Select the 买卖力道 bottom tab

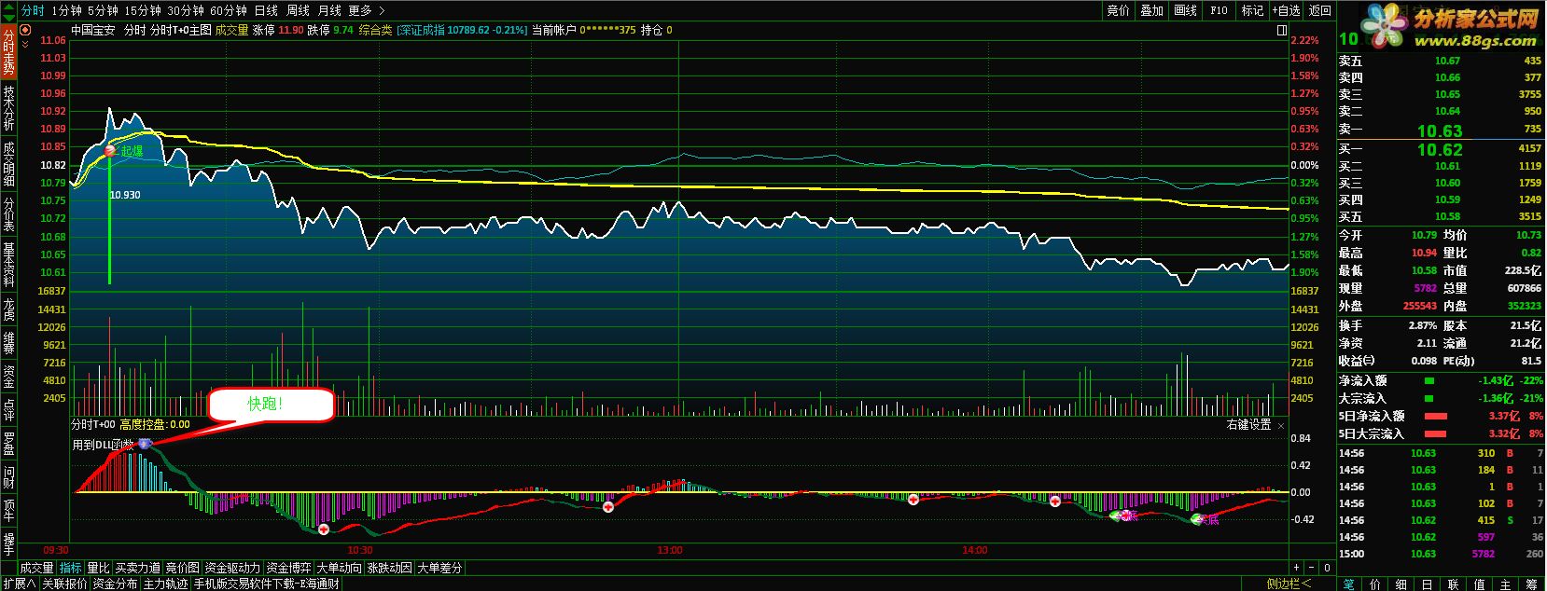tap(138, 568)
